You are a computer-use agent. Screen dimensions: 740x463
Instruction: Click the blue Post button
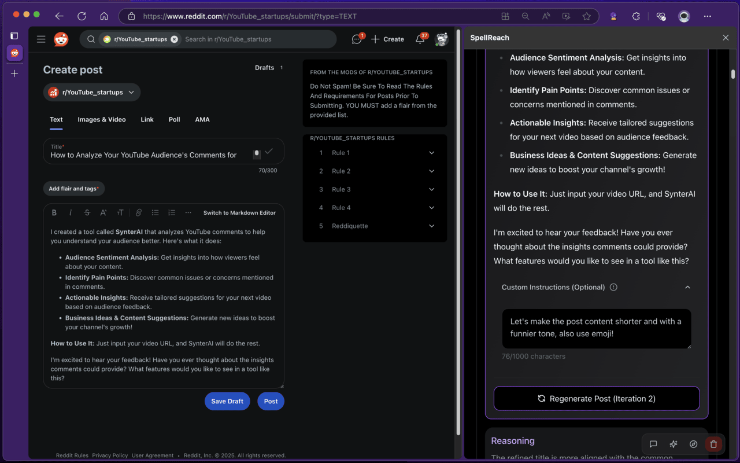tap(271, 401)
